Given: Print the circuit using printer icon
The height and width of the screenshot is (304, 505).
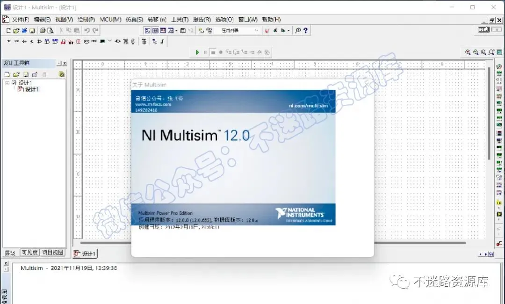Looking at the screenshot, I should [x=43, y=30].
